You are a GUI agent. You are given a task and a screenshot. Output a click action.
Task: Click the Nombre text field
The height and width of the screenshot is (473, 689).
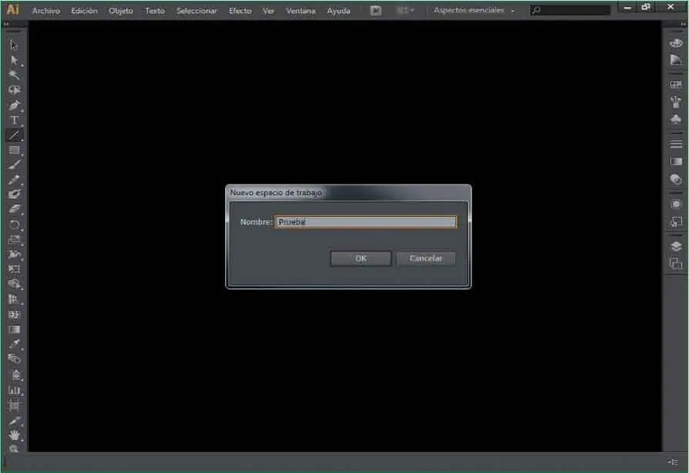tap(365, 221)
